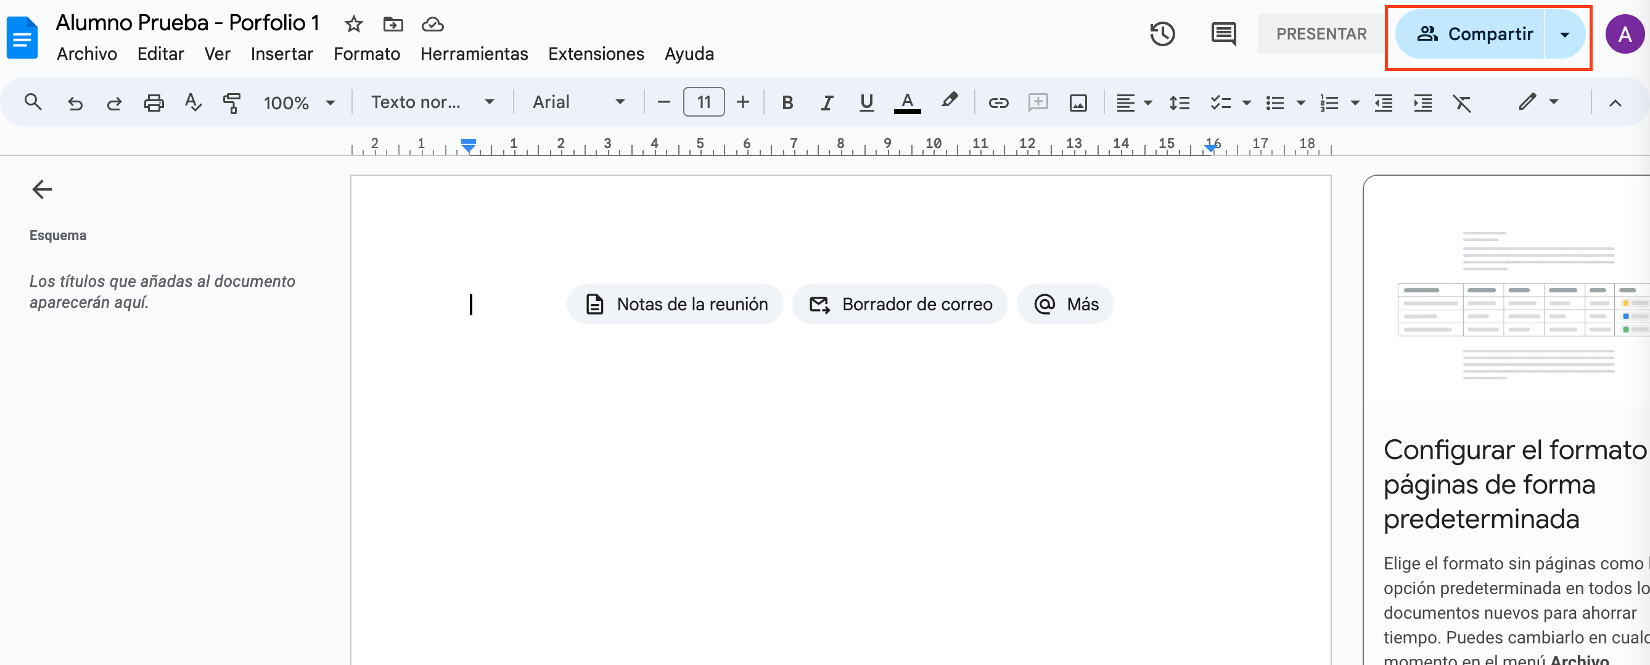Open the Arial font dropdown
The height and width of the screenshot is (665, 1650).
pos(578,102)
